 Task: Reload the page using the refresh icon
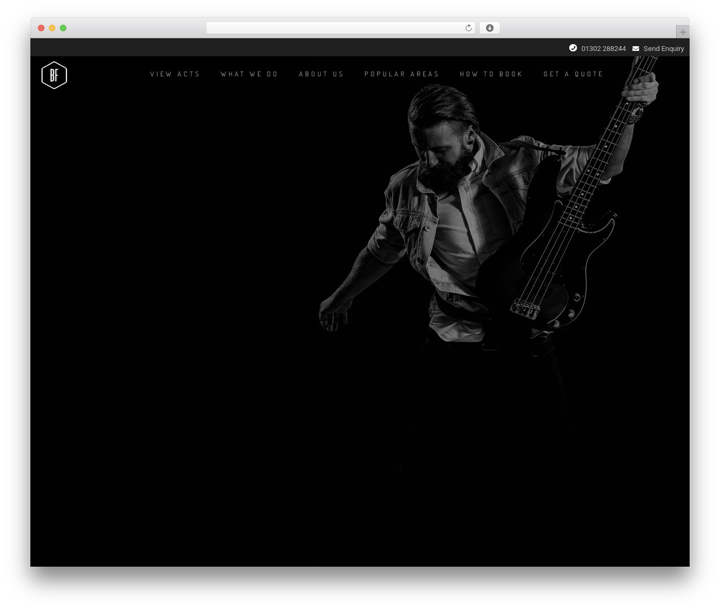tap(468, 28)
